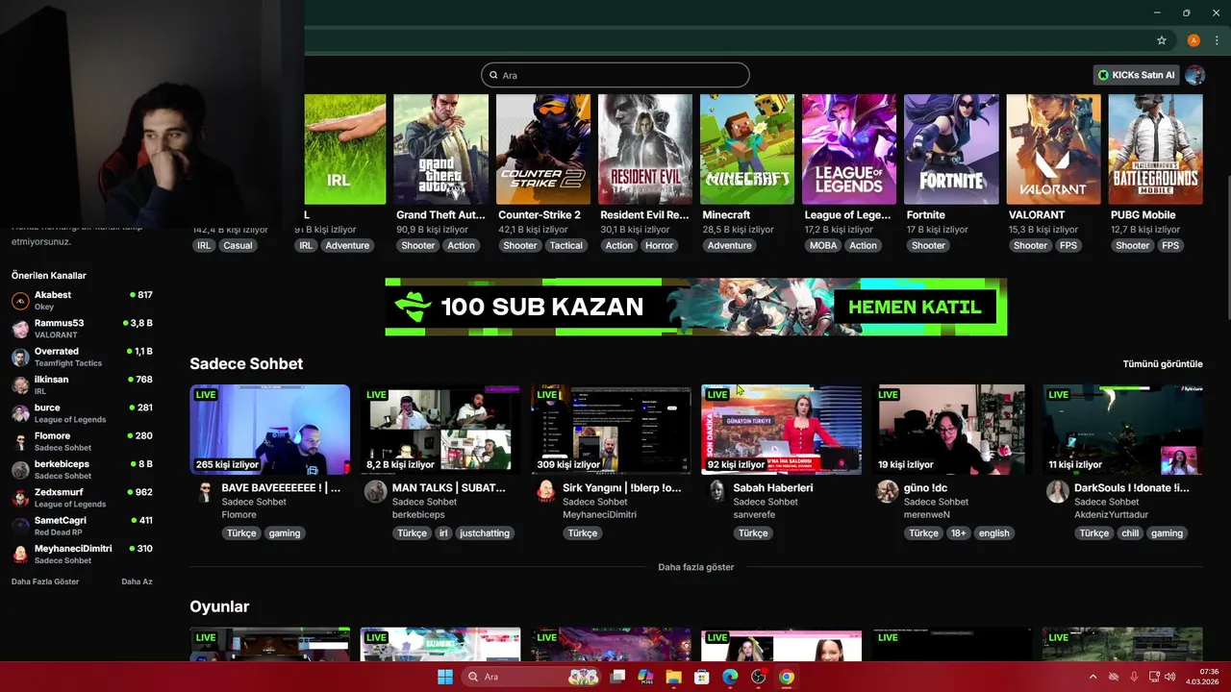Open burce channel in the sidebar
The image size is (1231, 692).
pyautogui.click(x=82, y=413)
